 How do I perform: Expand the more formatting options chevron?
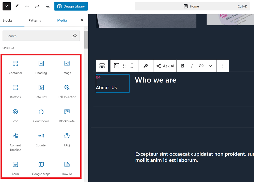click(x=210, y=66)
